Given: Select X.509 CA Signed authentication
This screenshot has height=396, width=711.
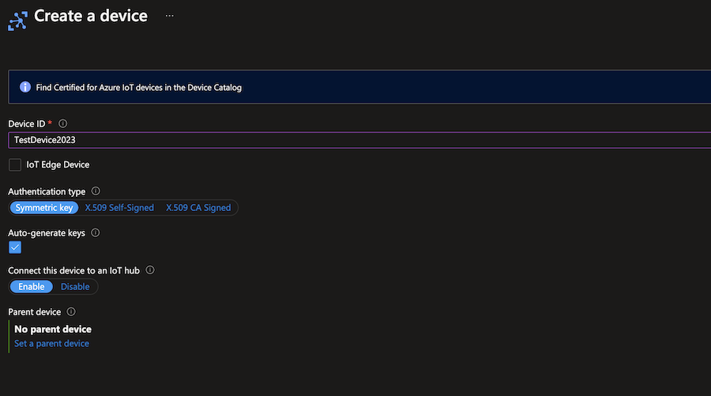Looking at the screenshot, I should click(x=198, y=208).
